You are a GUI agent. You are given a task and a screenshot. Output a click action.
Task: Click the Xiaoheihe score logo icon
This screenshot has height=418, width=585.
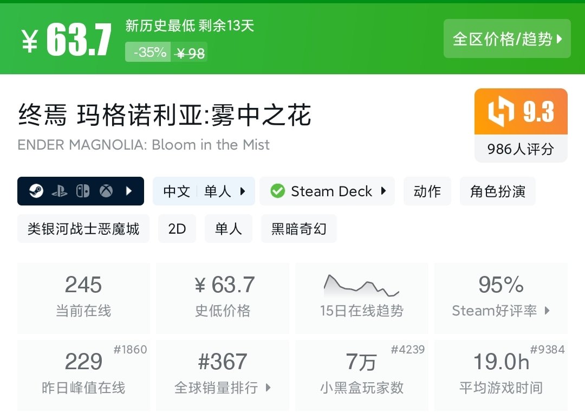[501, 112]
